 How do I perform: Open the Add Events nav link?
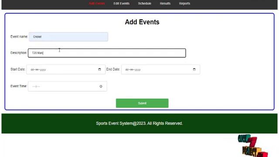97,3
